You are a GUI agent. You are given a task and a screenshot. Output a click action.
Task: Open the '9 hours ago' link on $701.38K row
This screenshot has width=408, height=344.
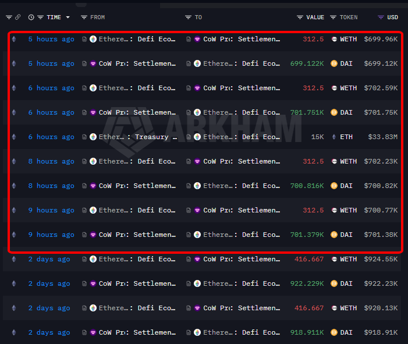pos(51,235)
